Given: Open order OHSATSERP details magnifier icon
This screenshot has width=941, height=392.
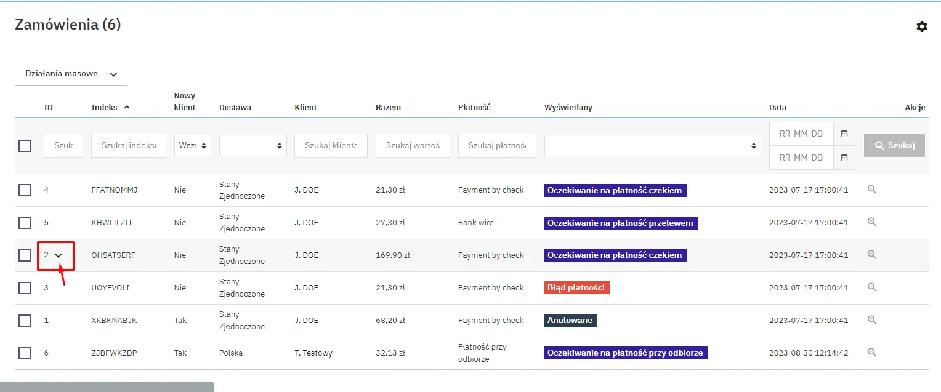Looking at the screenshot, I should click(x=871, y=255).
